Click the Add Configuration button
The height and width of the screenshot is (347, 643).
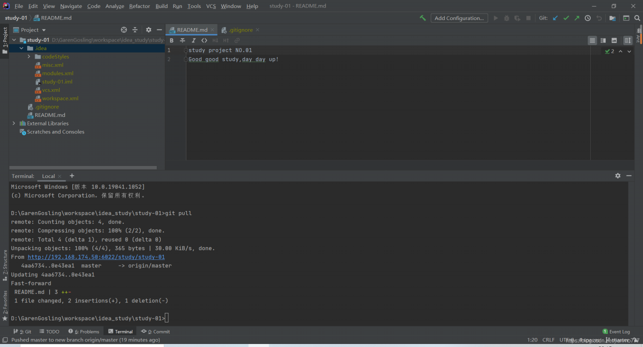pos(459,18)
